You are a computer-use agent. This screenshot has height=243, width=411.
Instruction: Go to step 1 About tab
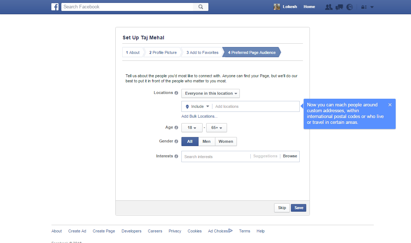tap(133, 52)
